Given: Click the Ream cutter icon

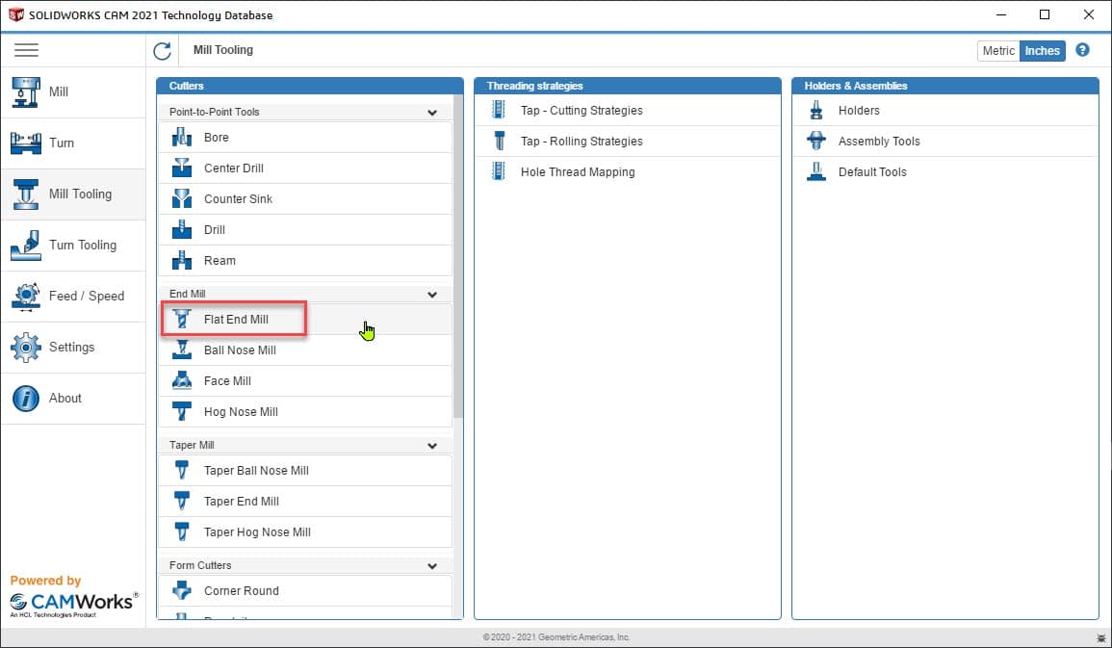Looking at the screenshot, I should pyautogui.click(x=182, y=261).
